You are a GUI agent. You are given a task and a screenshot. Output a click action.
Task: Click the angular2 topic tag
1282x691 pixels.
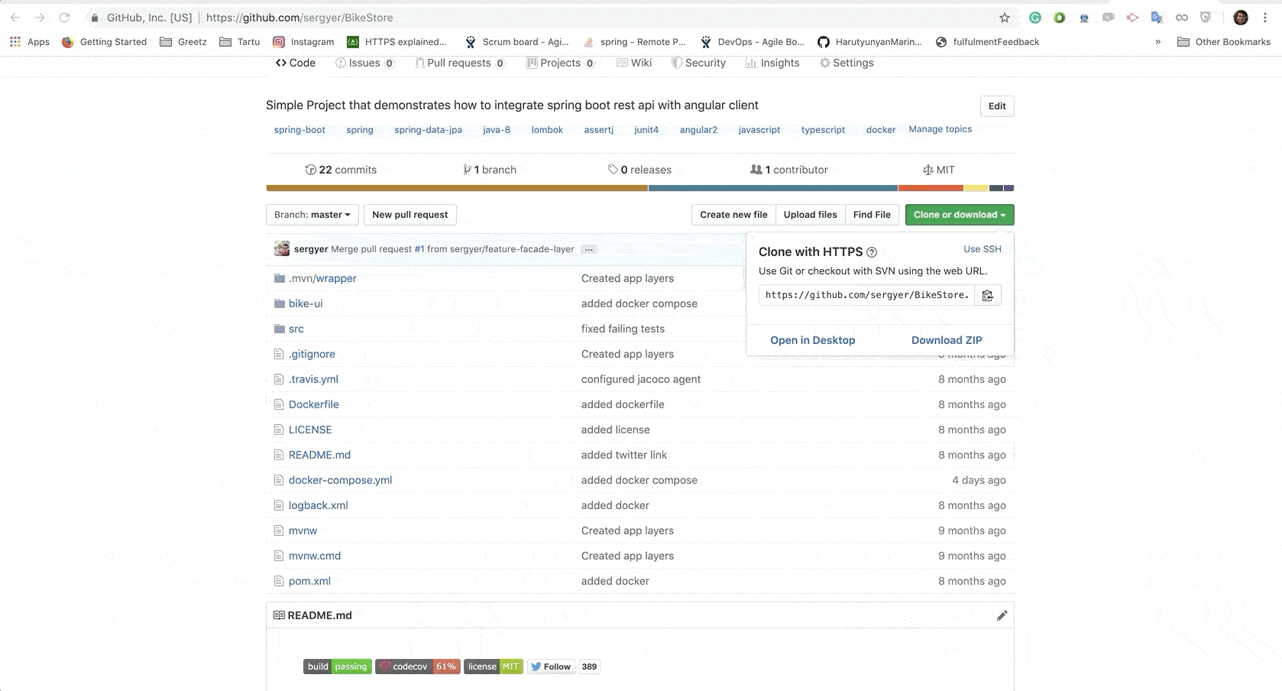[x=698, y=130]
